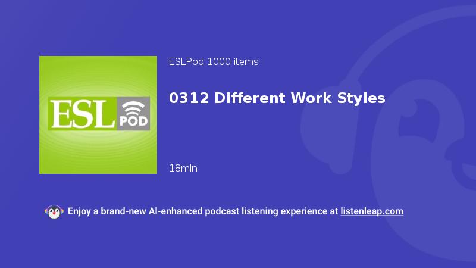This screenshot has width=476, height=268.
Task: Click the 'Enjoy a brand-new AI-enhanced podcast' text
Action: point(154,211)
